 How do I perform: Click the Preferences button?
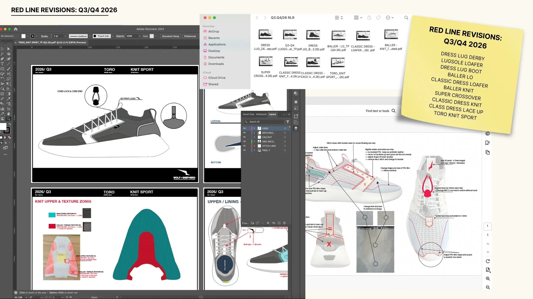point(190,36)
